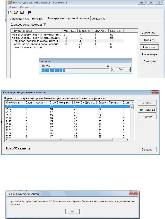
Task: Move layer up with Слой вверх
Action: pos(149,54)
